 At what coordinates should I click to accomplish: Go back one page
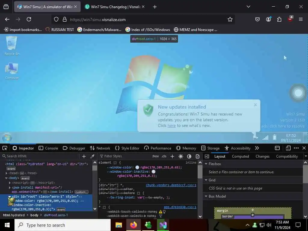pyautogui.click(x=7, y=19)
